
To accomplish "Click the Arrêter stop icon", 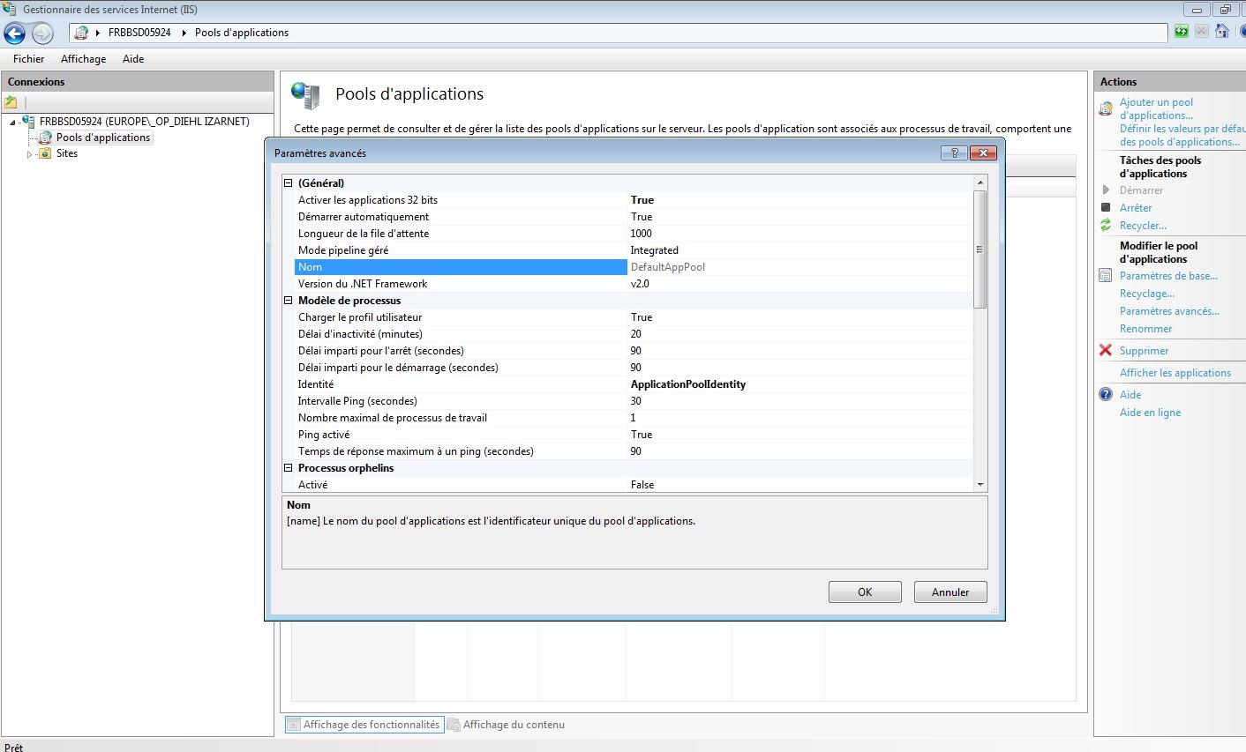I will coord(1106,207).
